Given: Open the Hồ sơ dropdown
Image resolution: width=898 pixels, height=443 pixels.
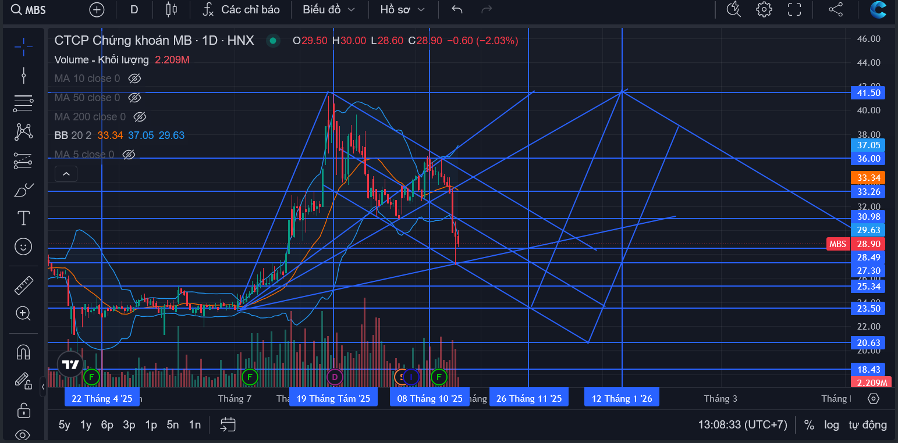Looking at the screenshot, I should coord(403,9).
